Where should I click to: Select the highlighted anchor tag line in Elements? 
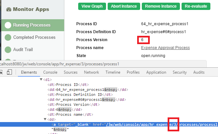coord(133,124)
